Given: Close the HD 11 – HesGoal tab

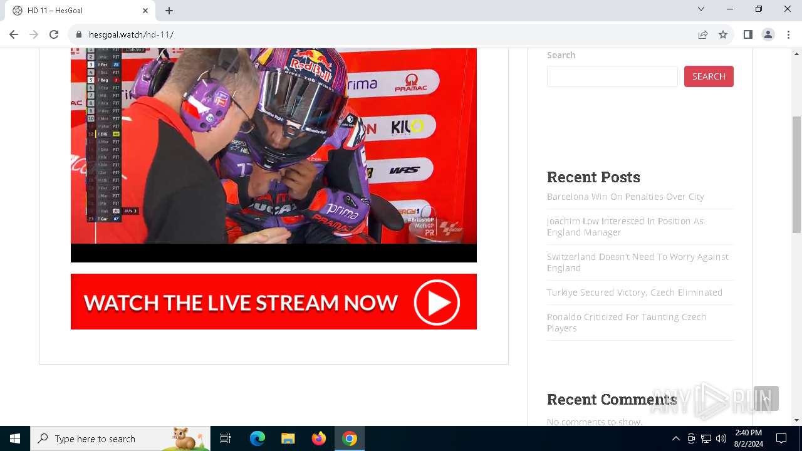Looking at the screenshot, I should [145, 11].
